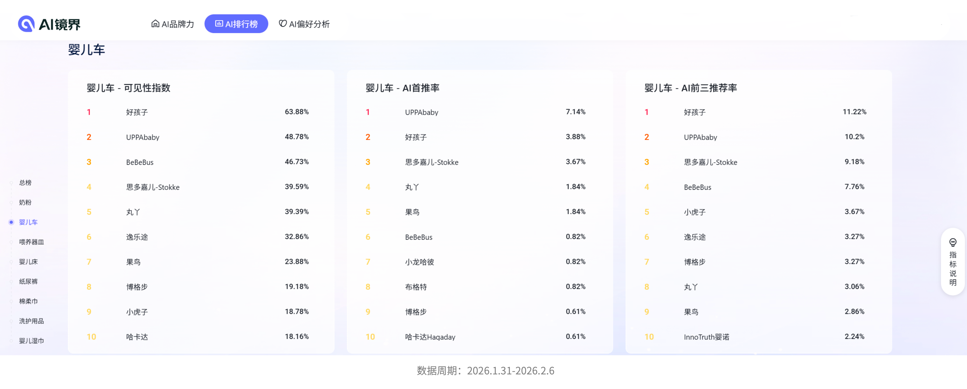Click InnoTruth婴诺 in AI前三推荐率 list
The image size is (967, 389).
pyautogui.click(x=706, y=337)
